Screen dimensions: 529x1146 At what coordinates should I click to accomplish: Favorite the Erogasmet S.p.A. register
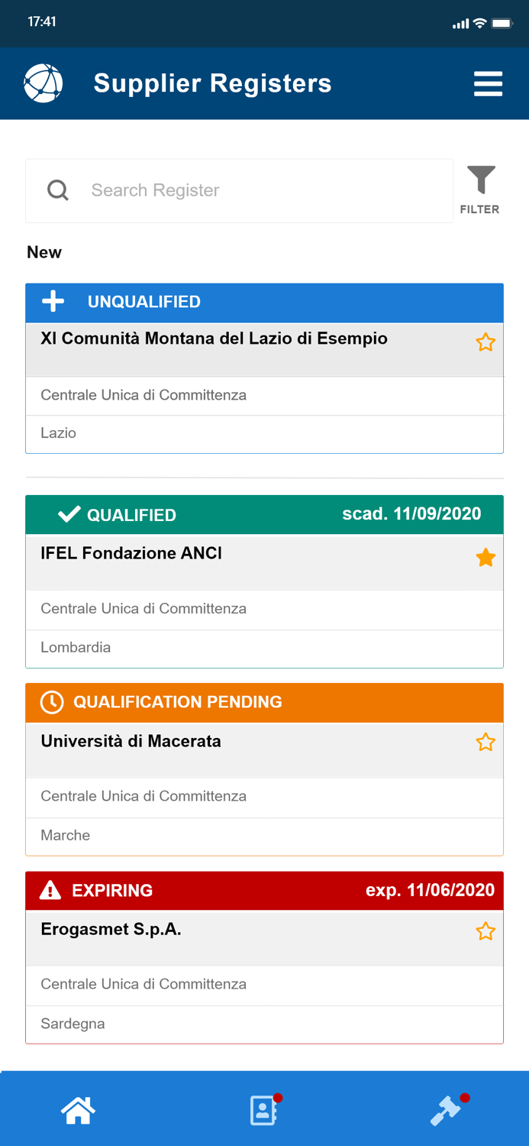tap(485, 931)
